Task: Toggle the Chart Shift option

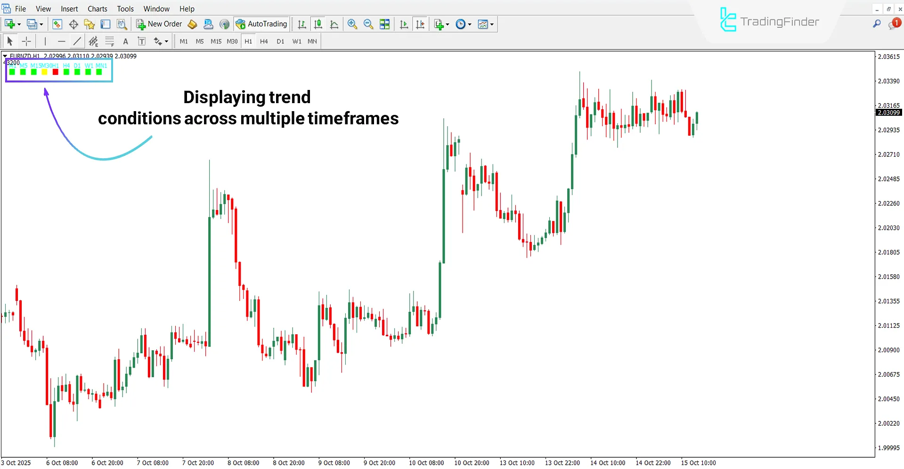Action: [421, 24]
